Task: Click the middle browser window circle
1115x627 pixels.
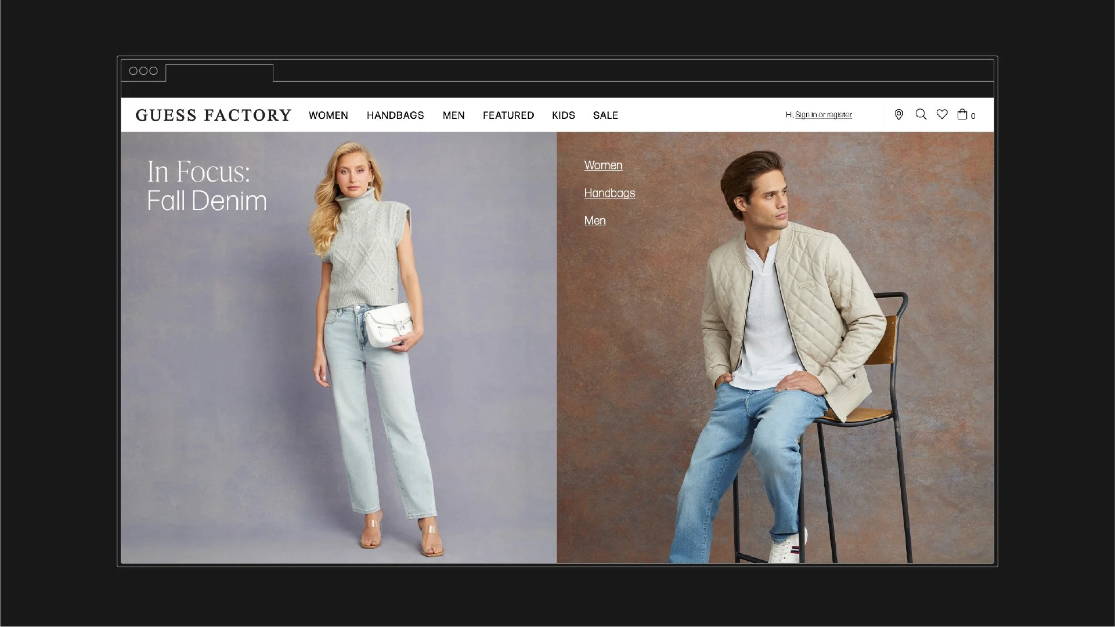Action: point(143,71)
